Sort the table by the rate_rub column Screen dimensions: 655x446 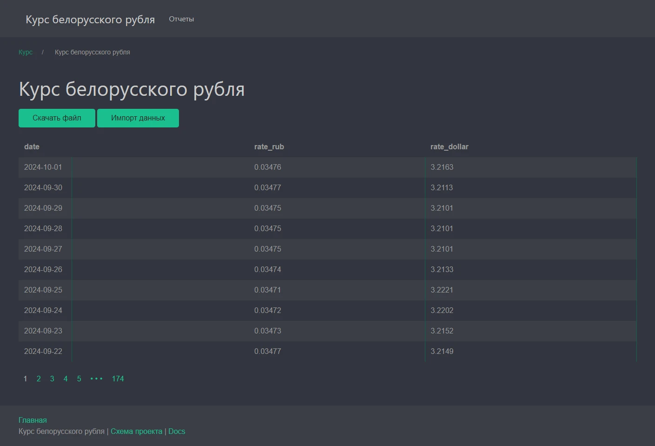tap(269, 146)
